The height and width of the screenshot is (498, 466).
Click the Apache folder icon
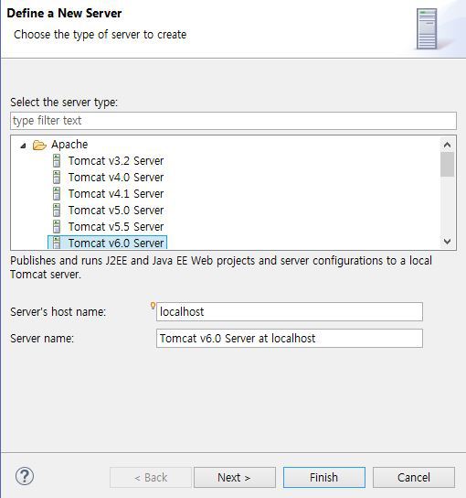click(x=39, y=146)
